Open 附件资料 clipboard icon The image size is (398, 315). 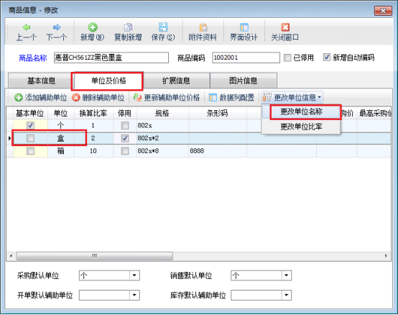click(203, 27)
